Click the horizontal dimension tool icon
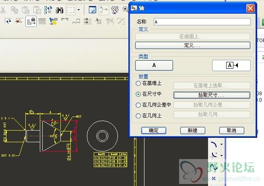264x186 pixels. point(65,19)
